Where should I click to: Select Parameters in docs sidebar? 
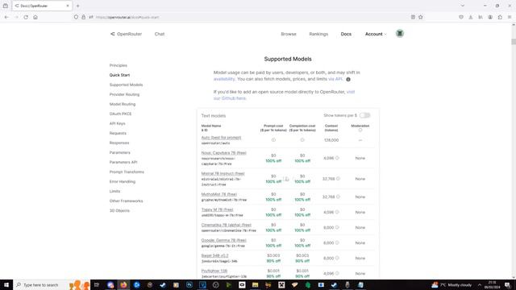120,152
